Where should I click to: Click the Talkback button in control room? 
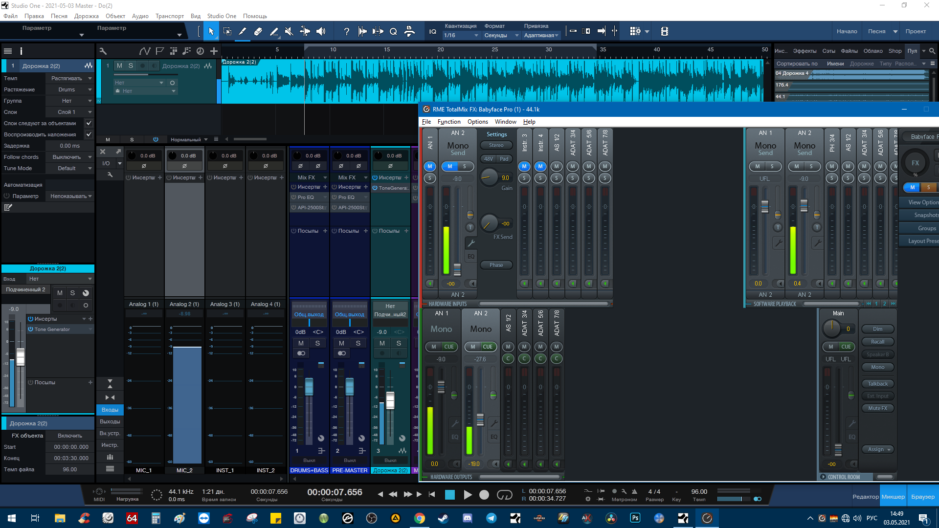pos(877,384)
